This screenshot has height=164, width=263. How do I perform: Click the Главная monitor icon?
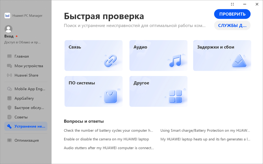click(9, 56)
